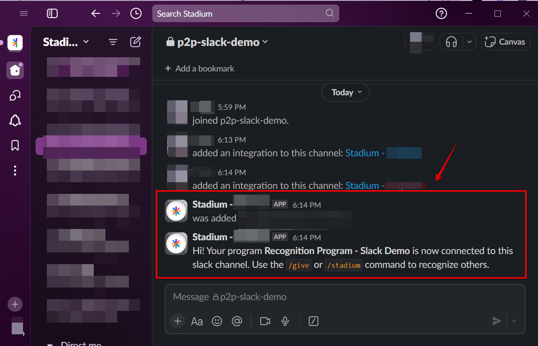Open the slash shortcuts icon
This screenshot has height=346, width=538.
pos(313,321)
